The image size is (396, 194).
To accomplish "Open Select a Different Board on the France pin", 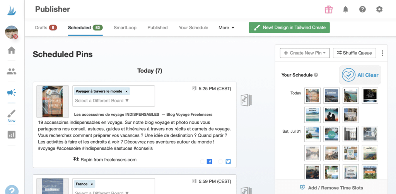I will (x=102, y=192).
